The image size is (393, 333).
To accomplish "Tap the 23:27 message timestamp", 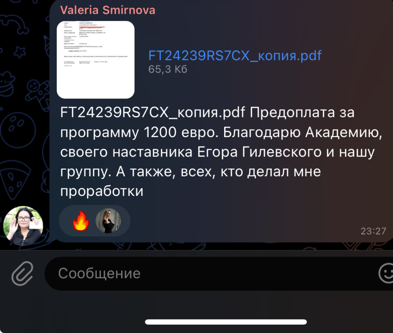I will (374, 231).
